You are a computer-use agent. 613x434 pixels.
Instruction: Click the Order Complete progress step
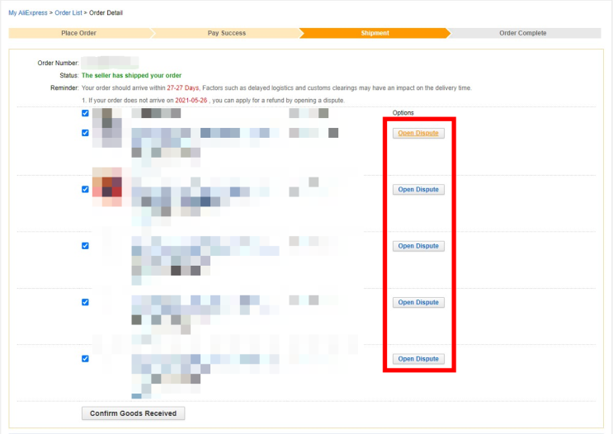523,33
